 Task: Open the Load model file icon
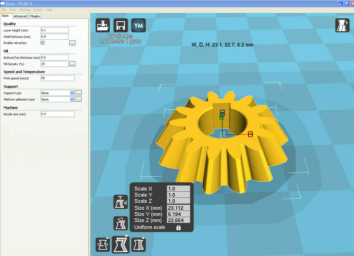pyautogui.click(x=103, y=25)
